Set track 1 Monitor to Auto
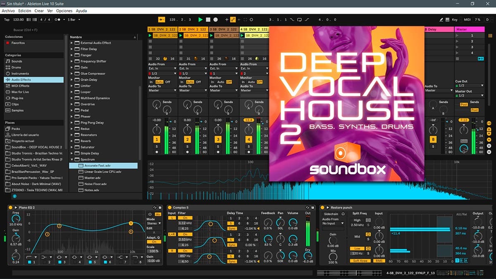 tap(159, 82)
